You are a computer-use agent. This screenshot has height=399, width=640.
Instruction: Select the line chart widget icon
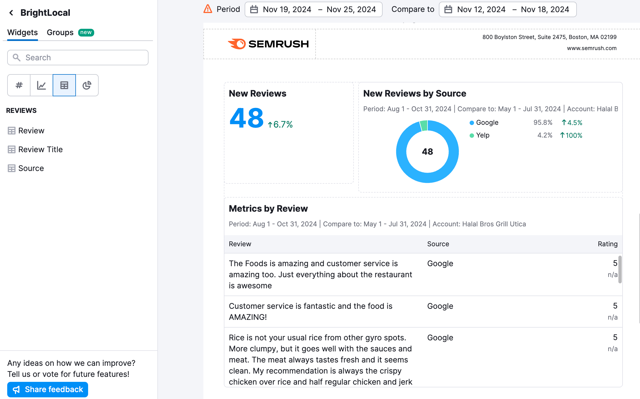coord(41,85)
